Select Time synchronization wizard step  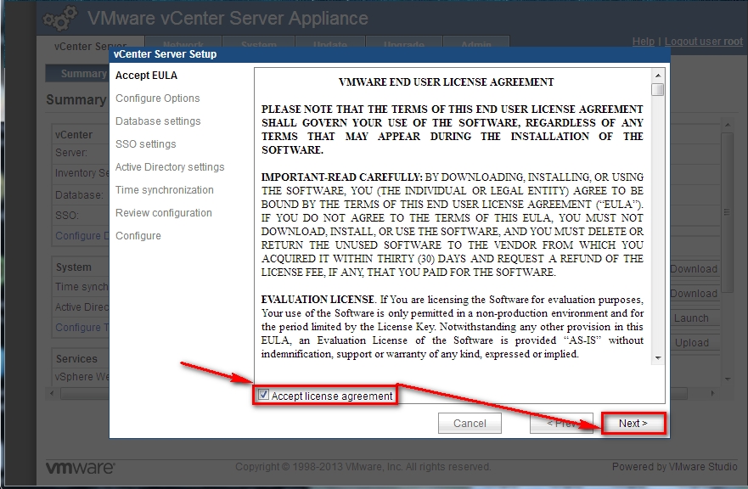tap(164, 190)
